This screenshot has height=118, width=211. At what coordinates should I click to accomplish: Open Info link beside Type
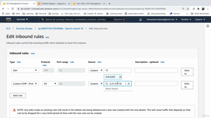(x=19, y=62)
